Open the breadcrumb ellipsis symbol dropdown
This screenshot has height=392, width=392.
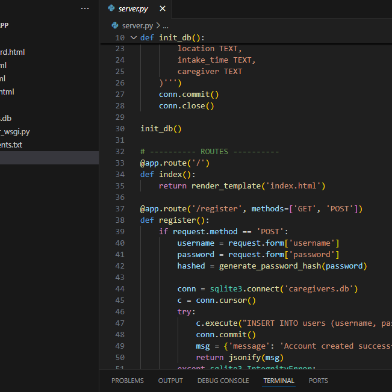point(166,25)
